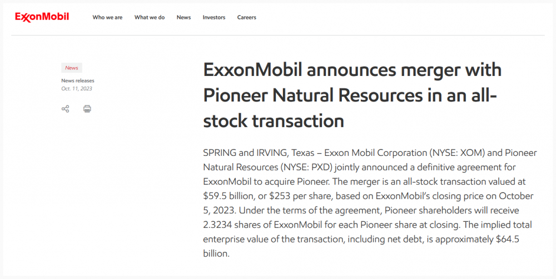
Task: Open the share icon under the date
Action: coord(65,109)
